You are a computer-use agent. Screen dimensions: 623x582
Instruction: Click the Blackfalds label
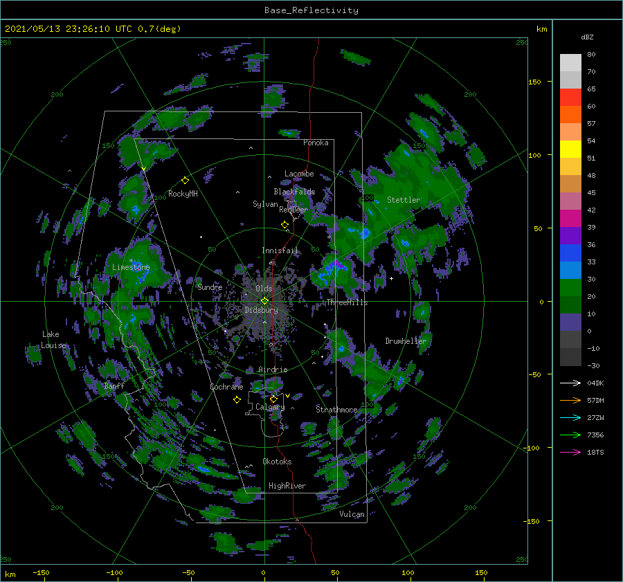(x=294, y=192)
